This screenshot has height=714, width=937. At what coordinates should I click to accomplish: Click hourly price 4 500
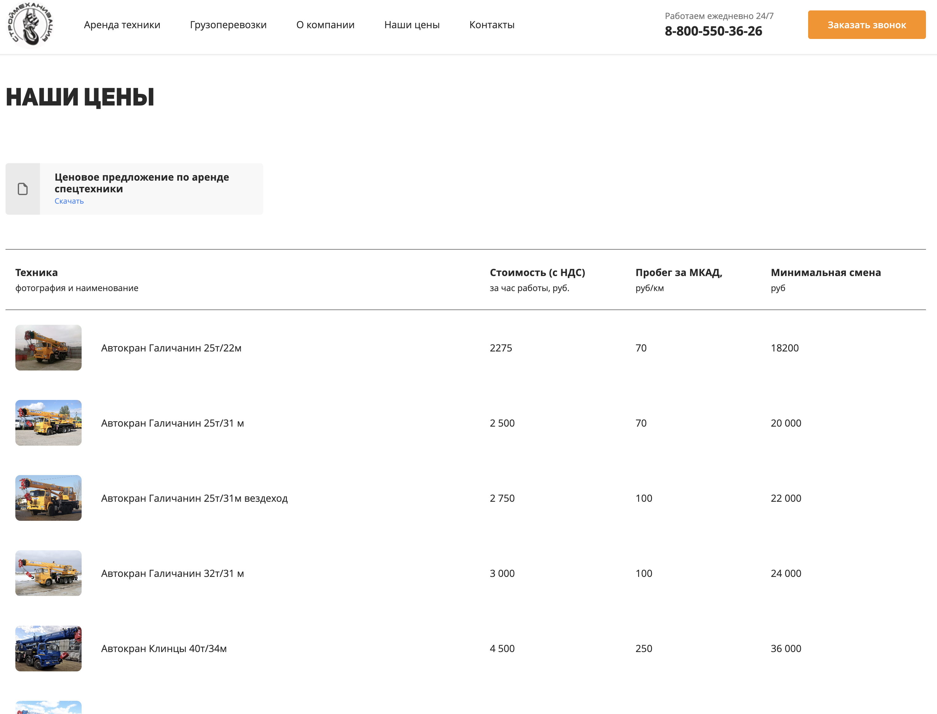click(x=502, y=649)
